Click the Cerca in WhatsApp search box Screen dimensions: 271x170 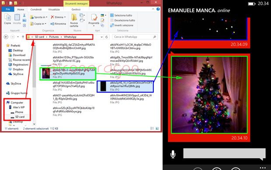tap(135, 37)
